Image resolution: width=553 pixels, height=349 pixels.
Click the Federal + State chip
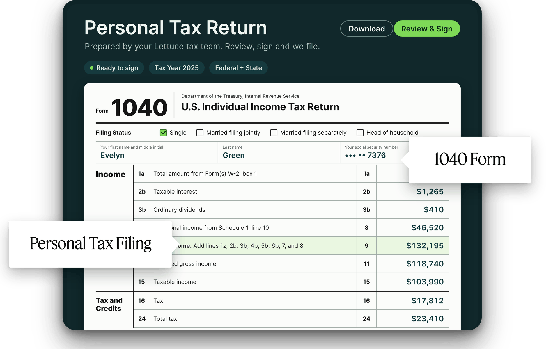point(238,68)
